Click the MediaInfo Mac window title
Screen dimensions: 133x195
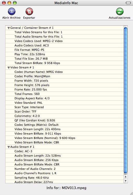coord(66,3)
